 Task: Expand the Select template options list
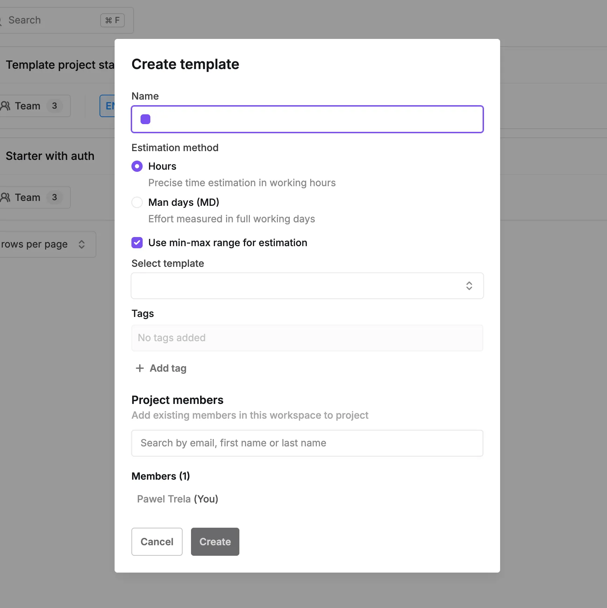307,286
